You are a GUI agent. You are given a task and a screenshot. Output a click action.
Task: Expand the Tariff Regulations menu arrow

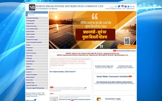coord(47,21)
